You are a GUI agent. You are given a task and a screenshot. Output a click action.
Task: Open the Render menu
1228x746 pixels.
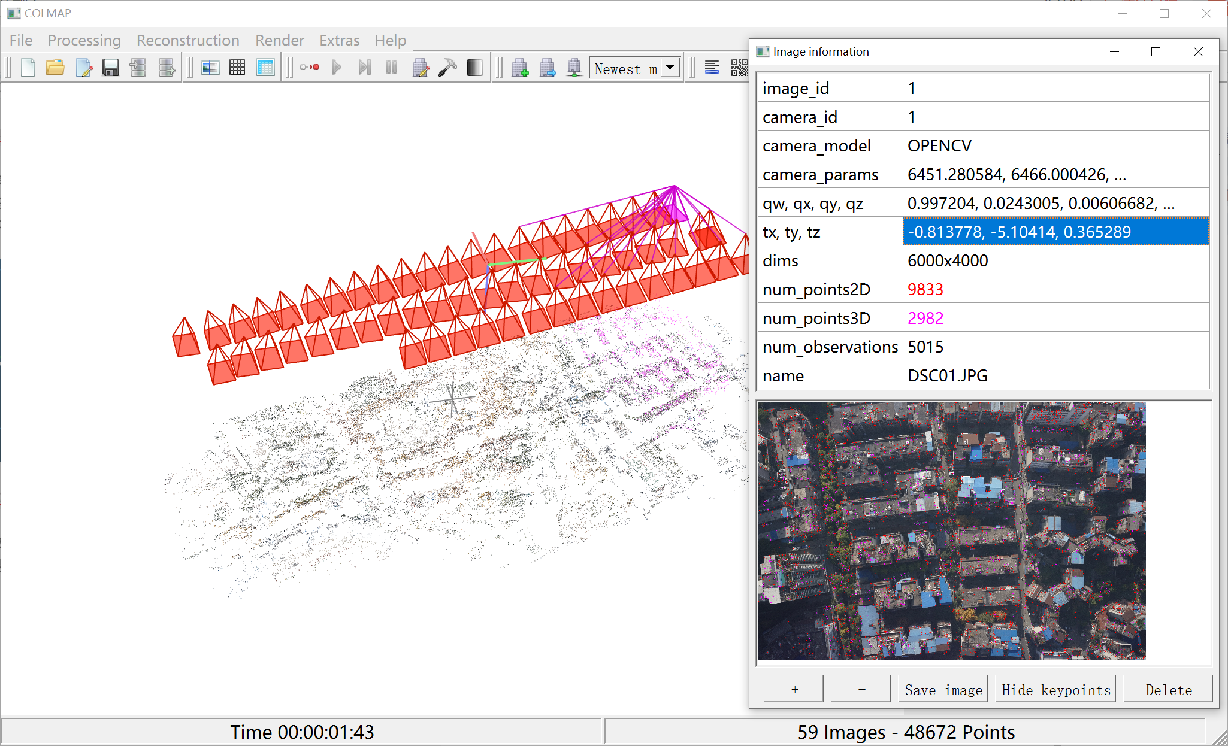point(279,40)
